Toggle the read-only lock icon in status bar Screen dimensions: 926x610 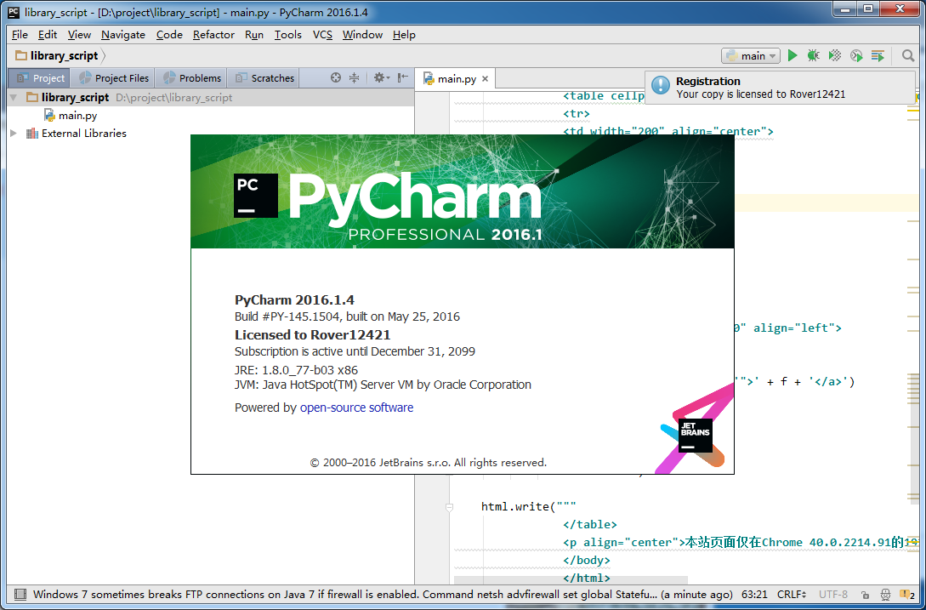pos(865,594)
